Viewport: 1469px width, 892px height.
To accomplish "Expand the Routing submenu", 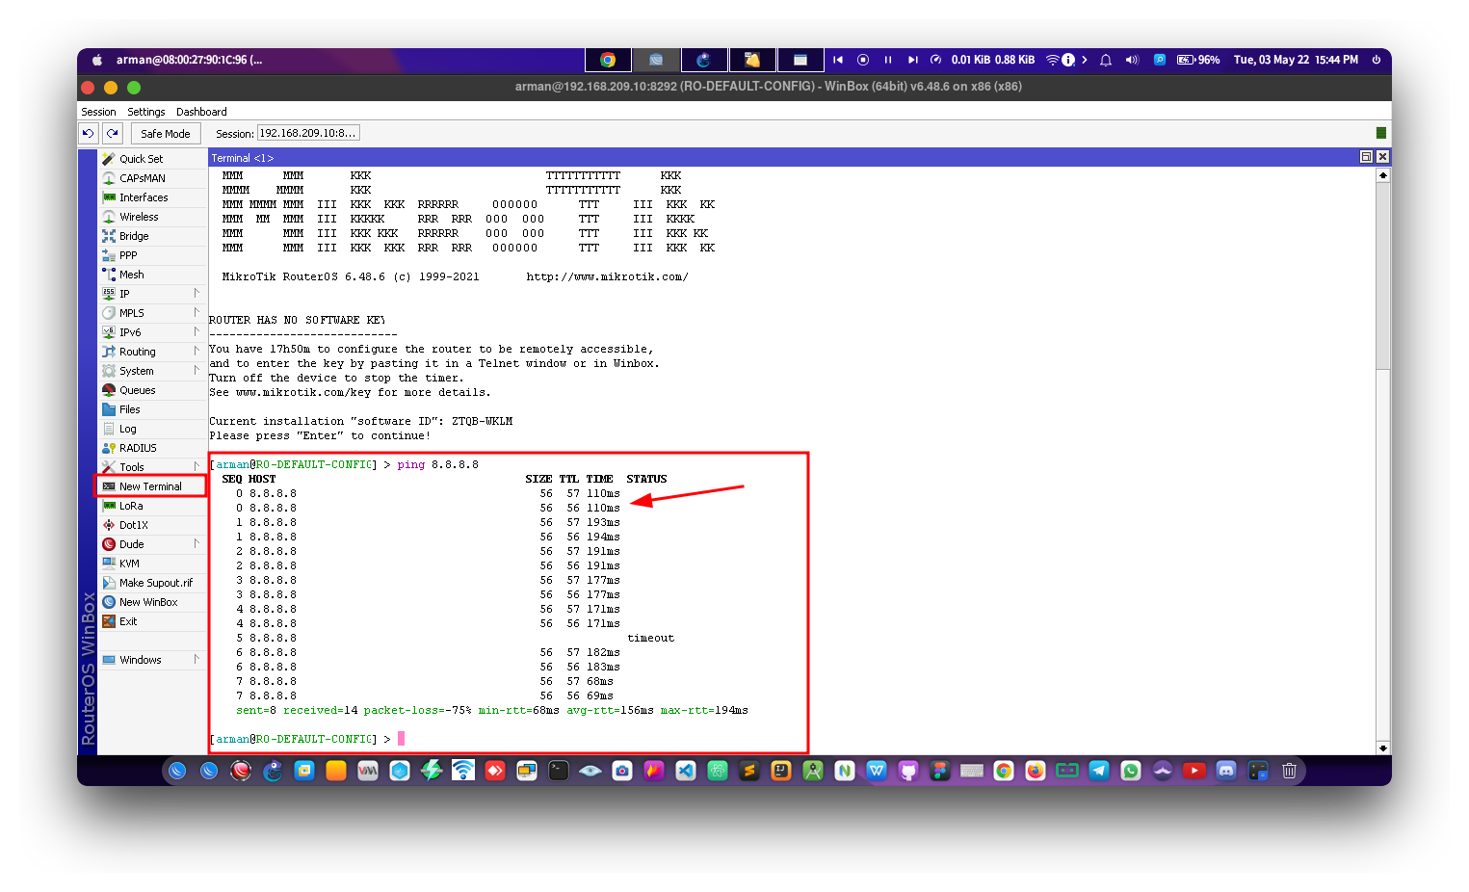I will pos(137,352).
